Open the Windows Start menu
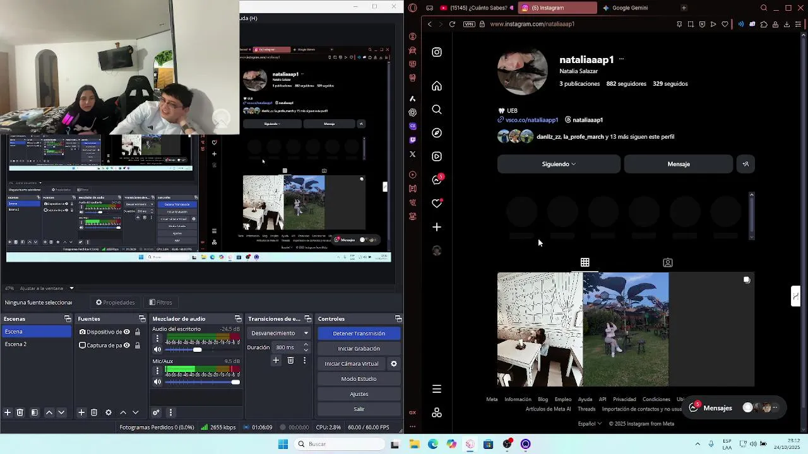808x454 pixels. 283,444
